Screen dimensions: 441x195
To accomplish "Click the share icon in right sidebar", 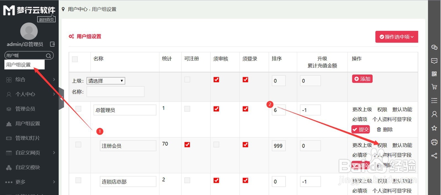I will click(434, 155).
